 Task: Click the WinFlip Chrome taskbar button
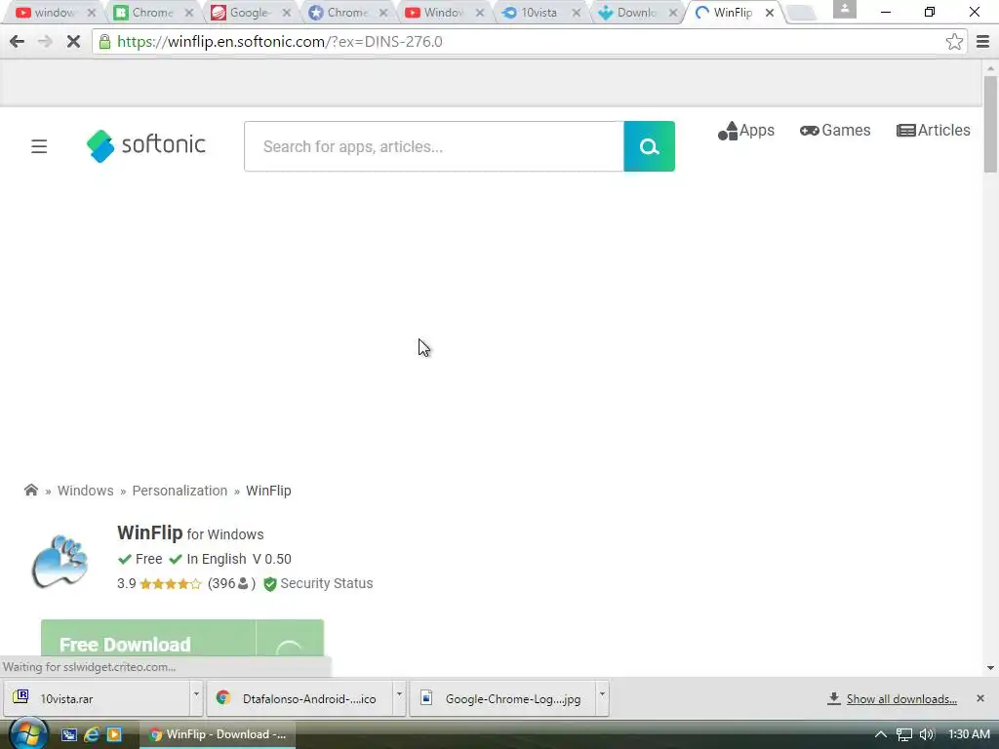pyautogui.click(x=218, y=734)
